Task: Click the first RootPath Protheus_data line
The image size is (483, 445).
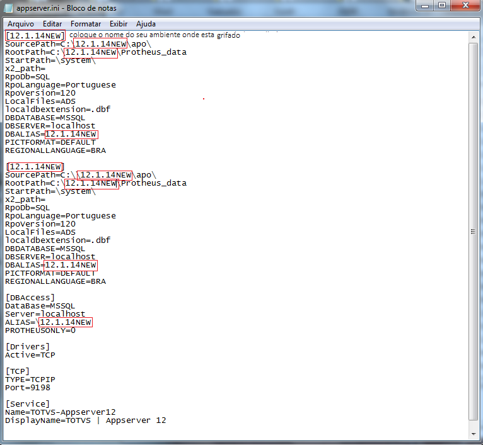Action: click(x=96, y=52)
